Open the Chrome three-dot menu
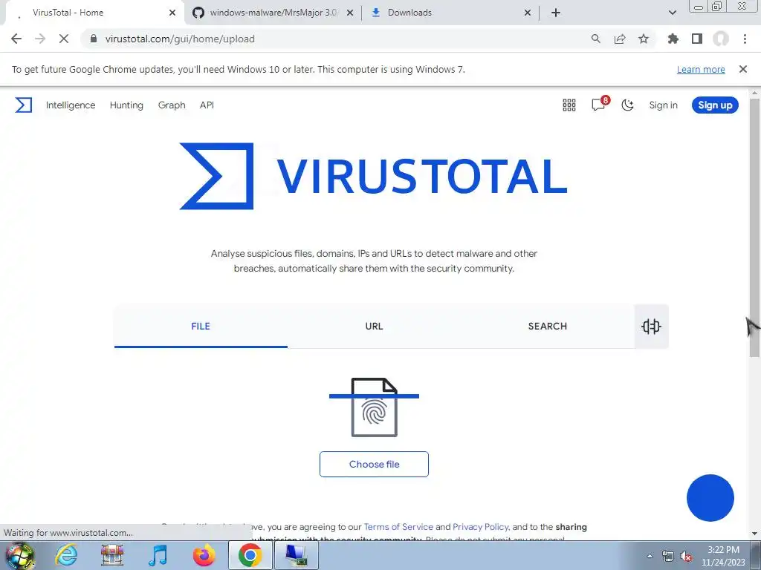Screen dimensions: 761x570 coord(745,39)
